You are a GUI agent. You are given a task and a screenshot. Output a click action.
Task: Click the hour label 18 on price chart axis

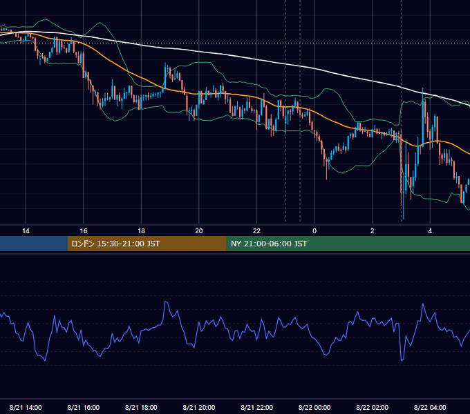coord(141,230)
